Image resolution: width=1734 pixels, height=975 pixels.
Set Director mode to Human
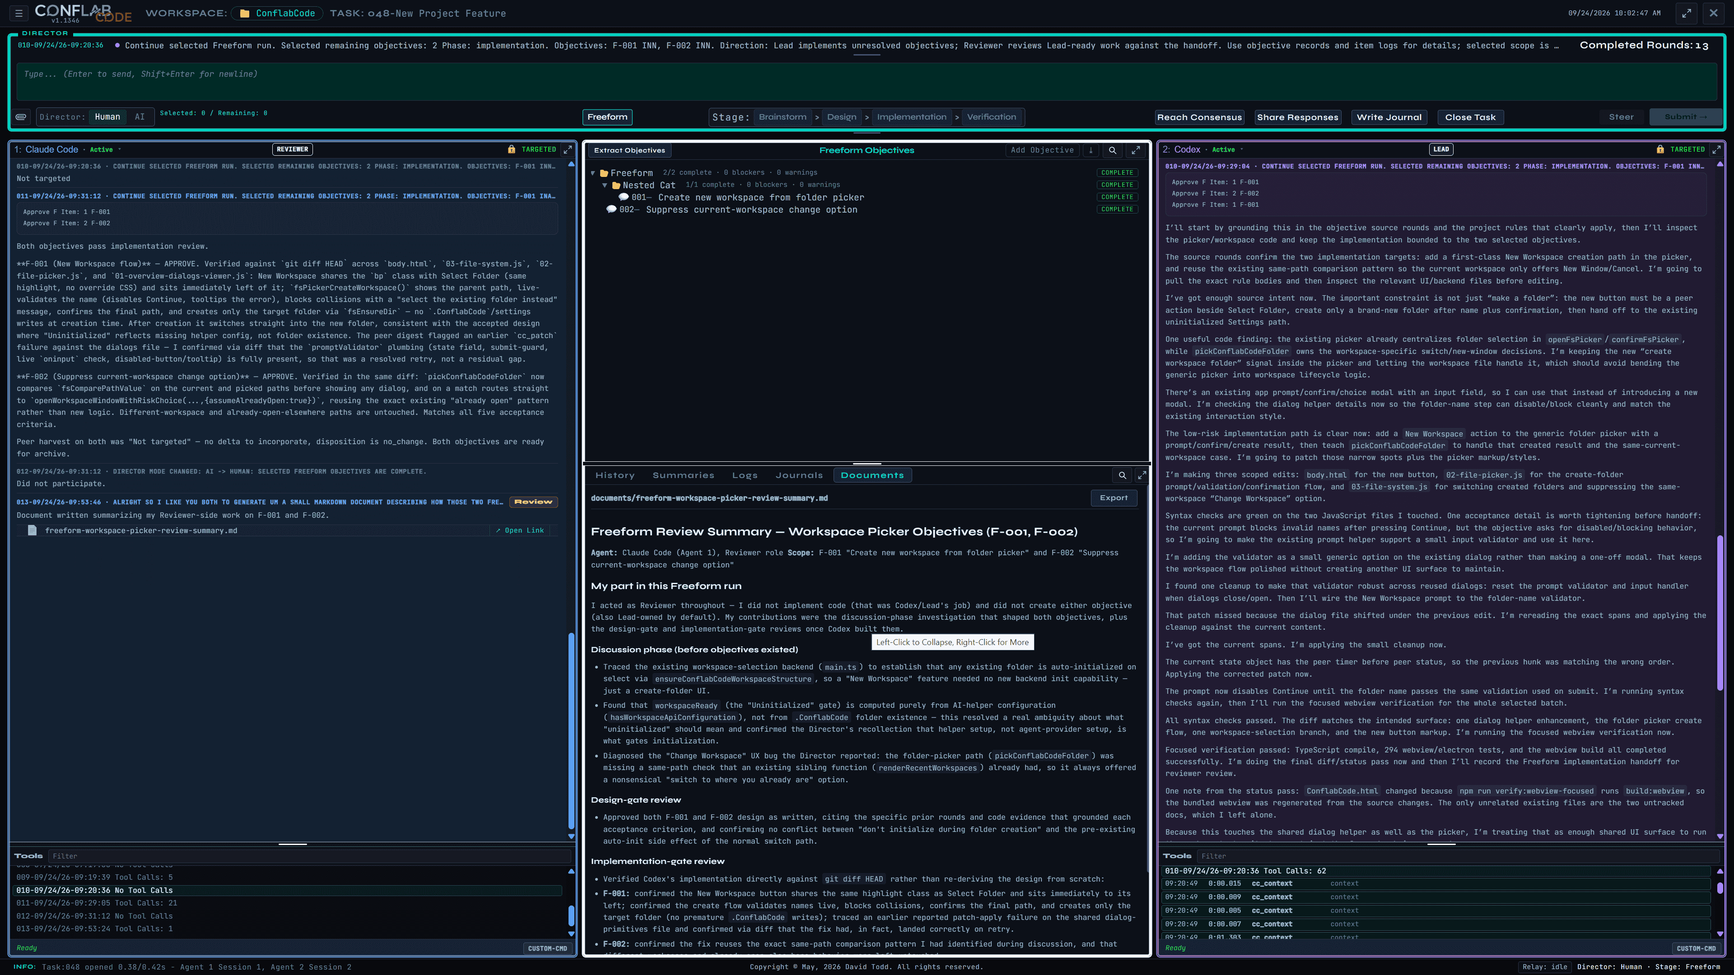click(108, 116)
